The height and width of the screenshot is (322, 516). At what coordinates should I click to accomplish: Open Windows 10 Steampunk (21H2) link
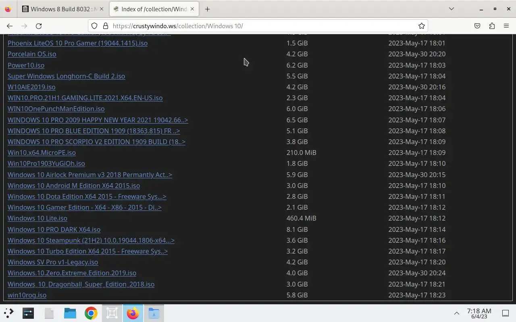click(x=91, y=240)
